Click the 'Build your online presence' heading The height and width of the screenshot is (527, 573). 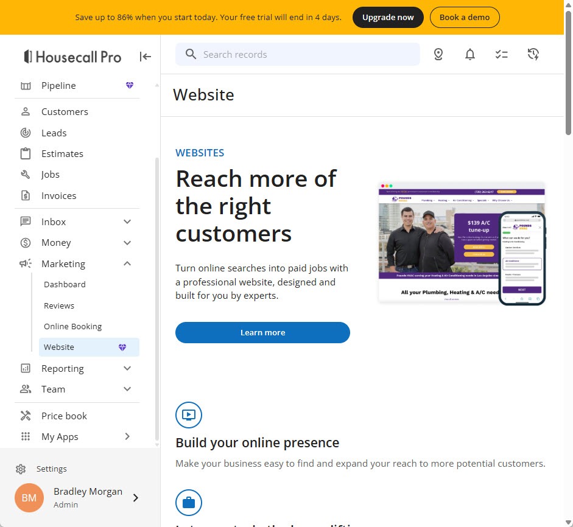[x=257, y=442]
